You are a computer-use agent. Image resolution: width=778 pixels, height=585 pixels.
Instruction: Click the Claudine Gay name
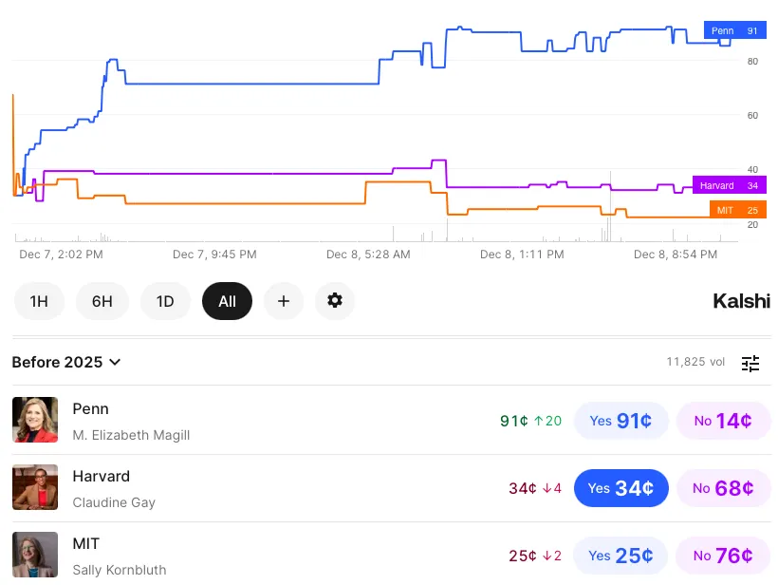[114, 502]
